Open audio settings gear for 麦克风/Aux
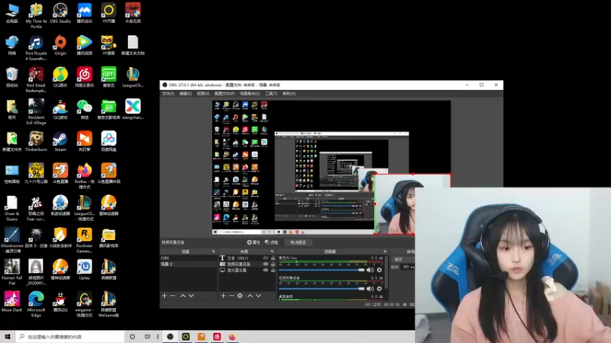The width and height of the screenshot is (611, 343). pos(379,270)
